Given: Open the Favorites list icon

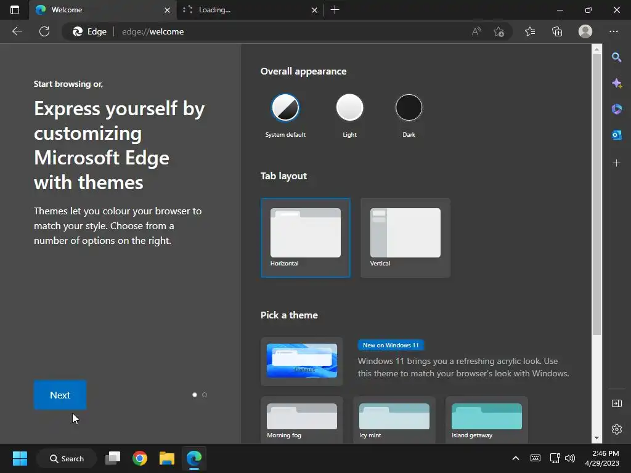Looking at the screenshot, I should pyautogui.click(x=530, y=31).
